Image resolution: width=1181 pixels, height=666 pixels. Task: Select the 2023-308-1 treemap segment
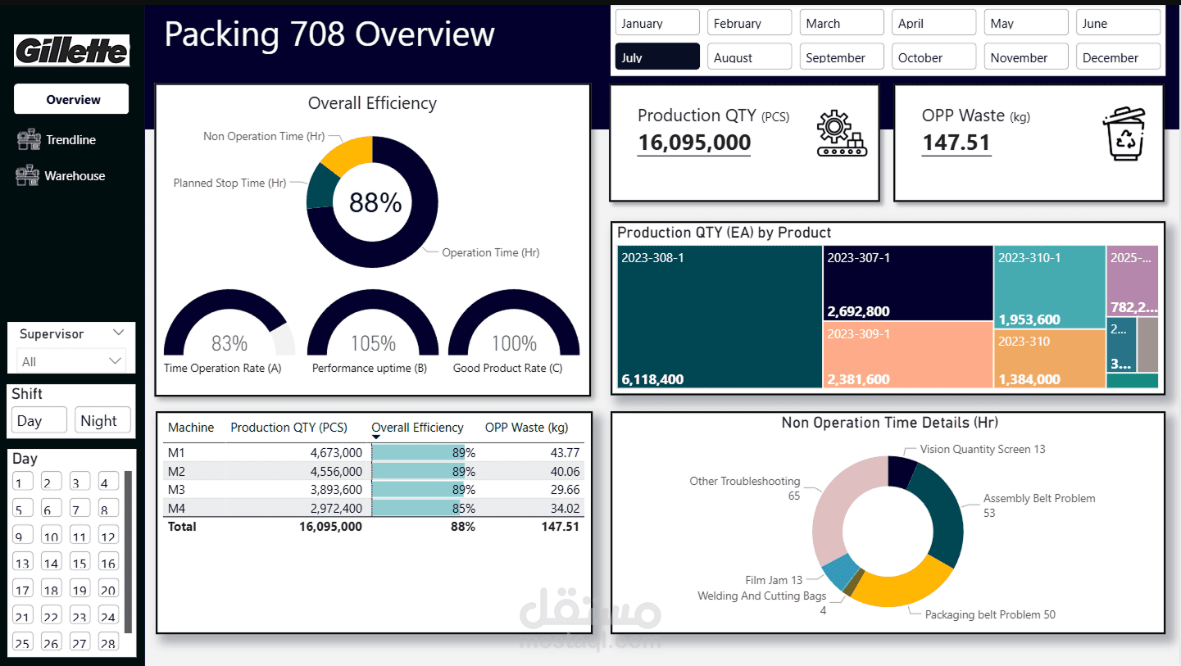(x=719, y=318)
